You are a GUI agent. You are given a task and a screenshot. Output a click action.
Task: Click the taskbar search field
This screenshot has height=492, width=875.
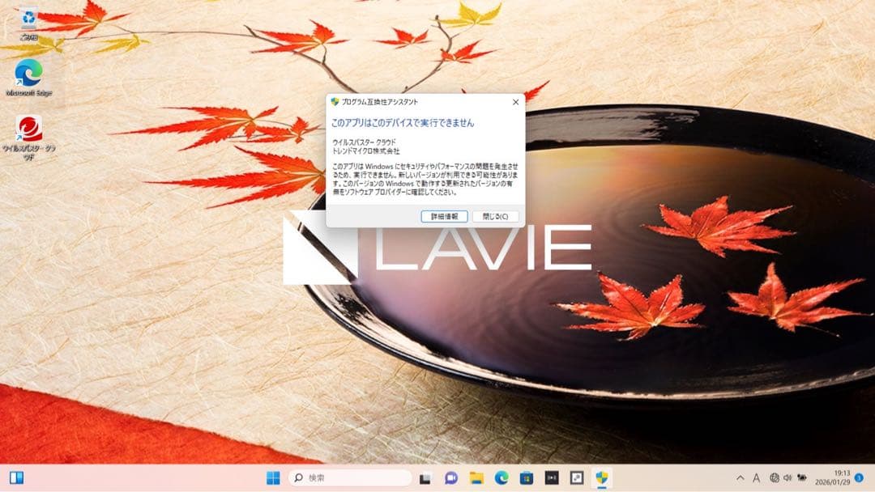[348, 477]
